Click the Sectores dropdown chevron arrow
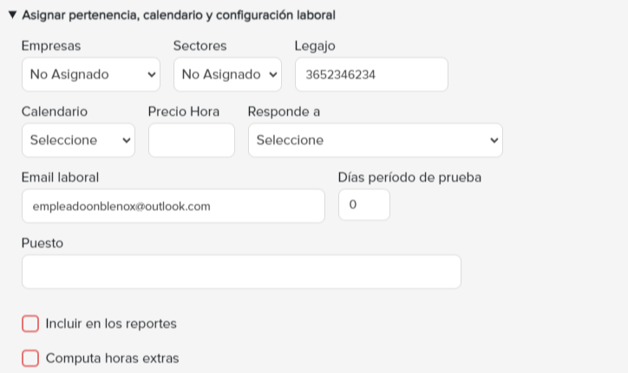Viewport: 628px width, 373px height. coord(273,74)
